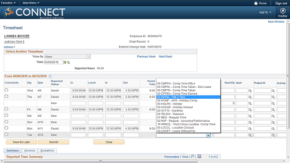The image size is (290, 163).
Task: Open the View All icon in summary
Action: click(x=193, y=156)
